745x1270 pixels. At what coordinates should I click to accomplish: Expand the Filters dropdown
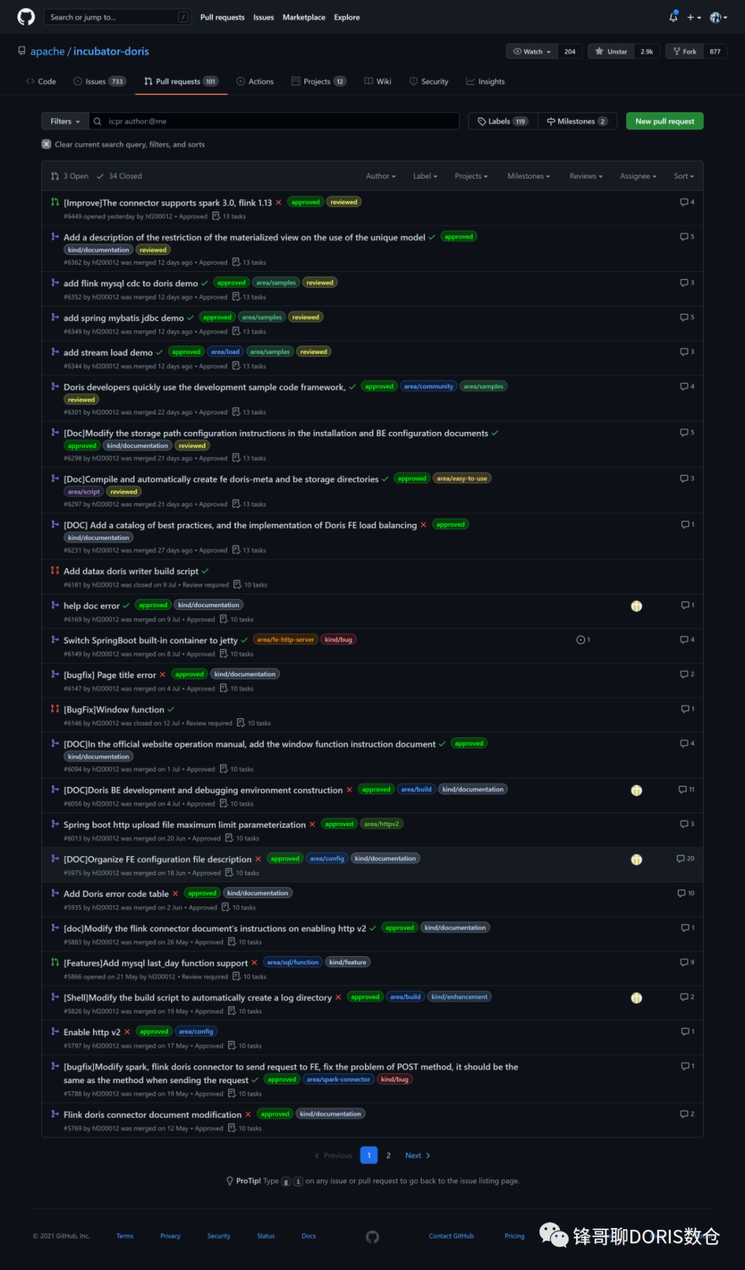(65, 121)
